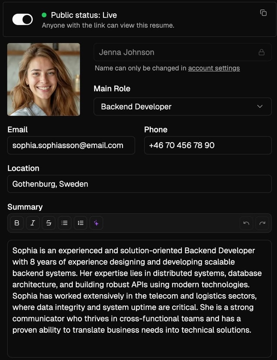Image resolution: width=277 pixels, height=360 pixels.
Task: Open the account settings link
Action: [214, 68]
